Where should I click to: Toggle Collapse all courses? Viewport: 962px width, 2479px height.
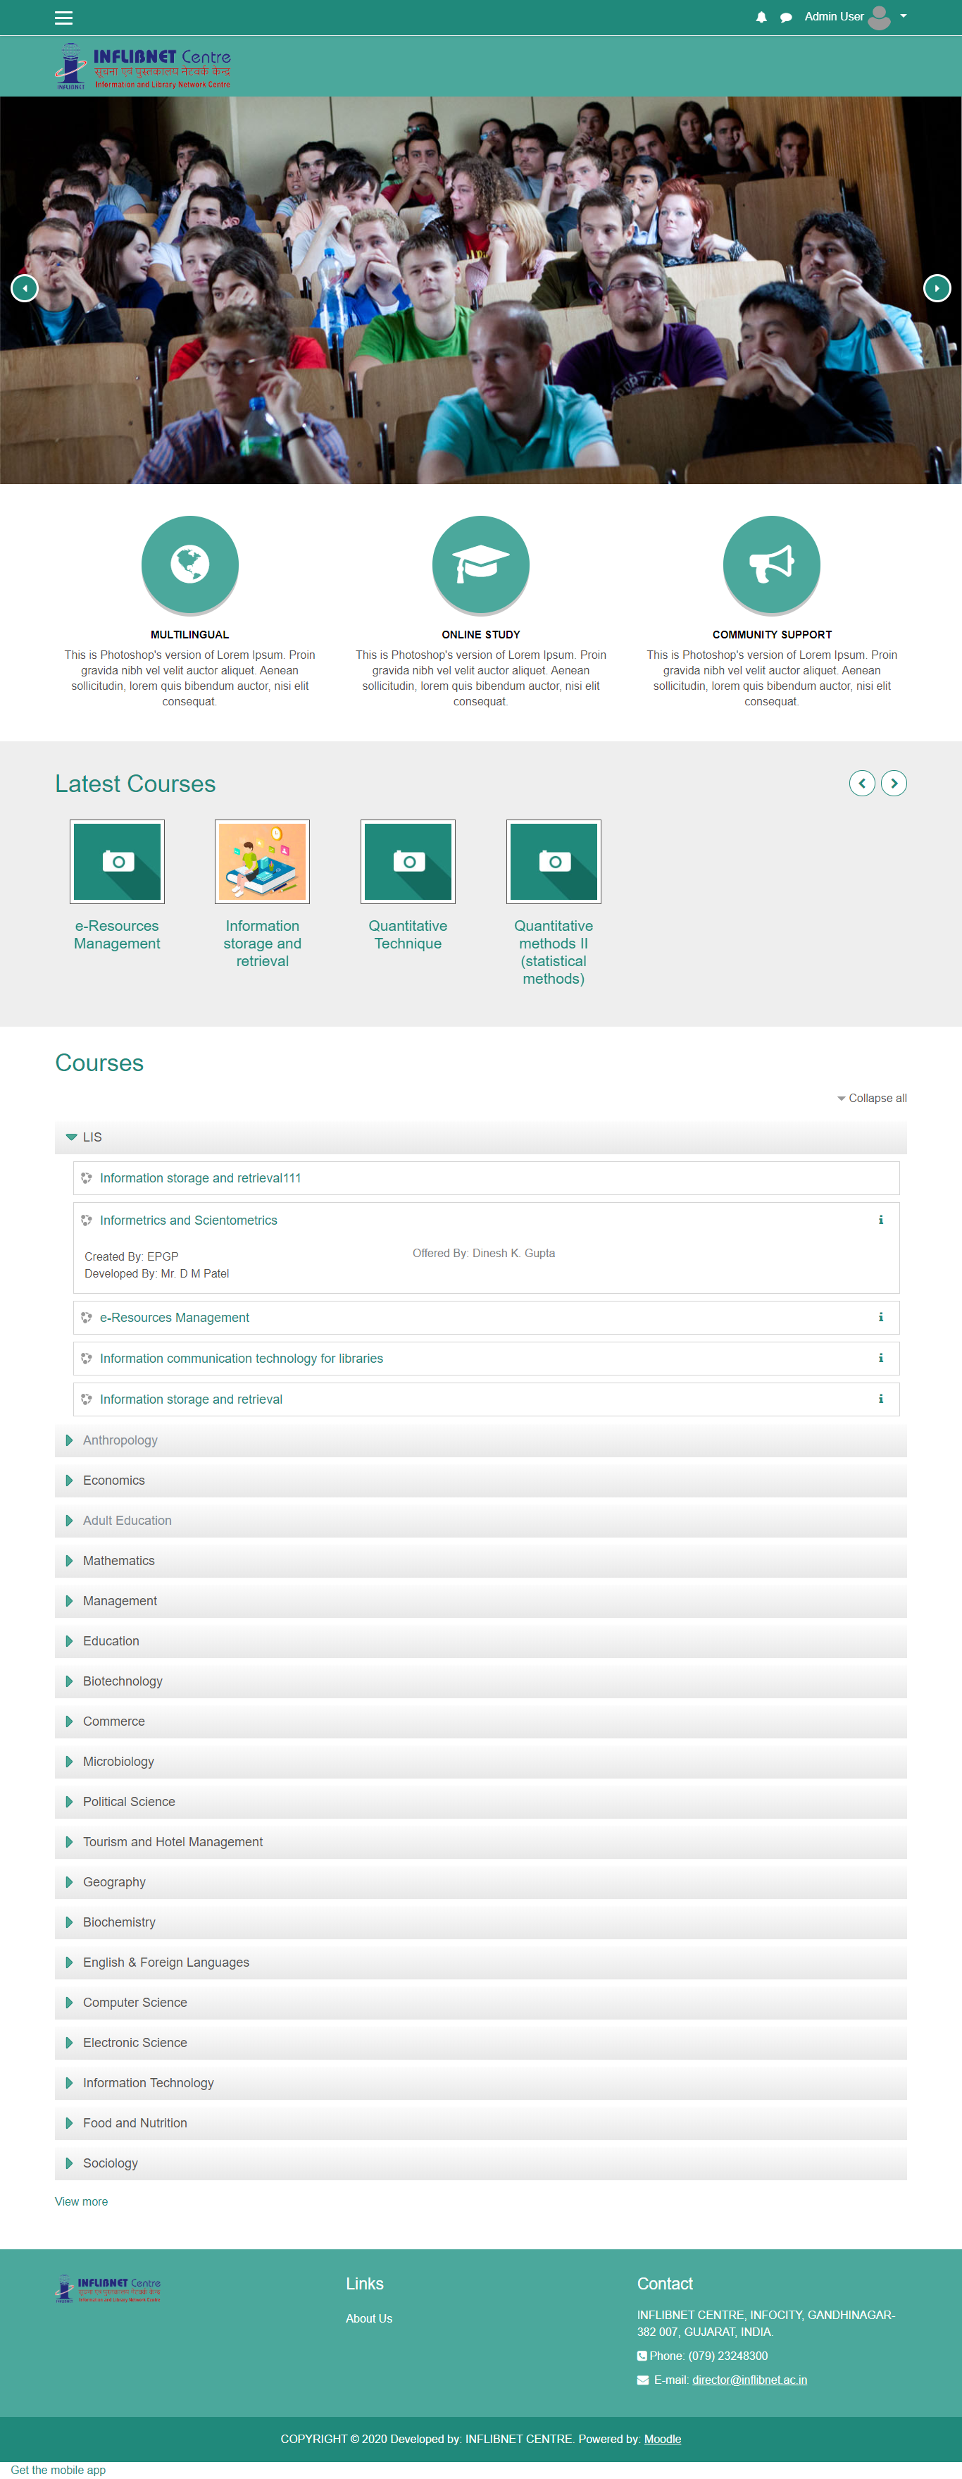(872, 1098)
